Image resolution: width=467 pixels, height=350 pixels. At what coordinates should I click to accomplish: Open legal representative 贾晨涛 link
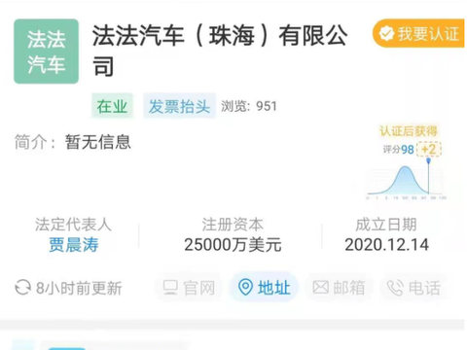73,245
